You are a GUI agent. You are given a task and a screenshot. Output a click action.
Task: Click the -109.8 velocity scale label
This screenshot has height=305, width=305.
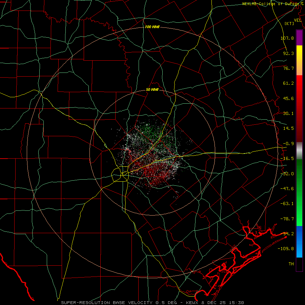(x=286, y=249)
